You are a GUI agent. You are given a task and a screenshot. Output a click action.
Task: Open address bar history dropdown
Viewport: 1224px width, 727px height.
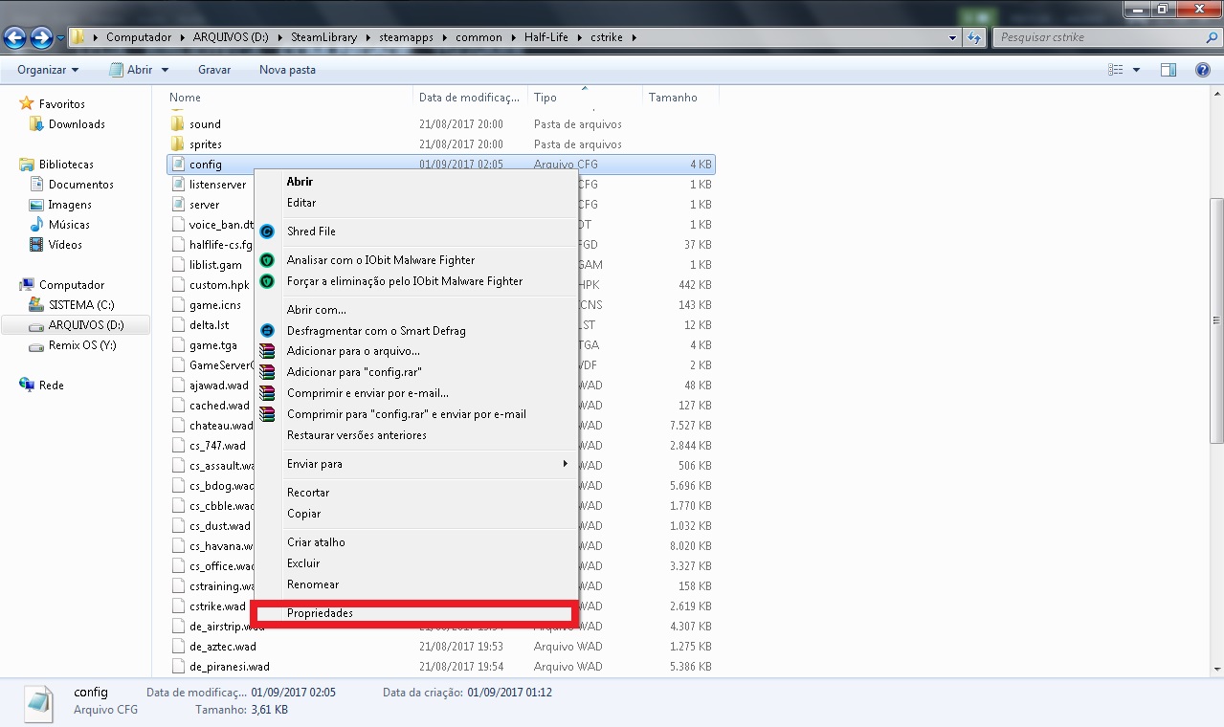952,37
